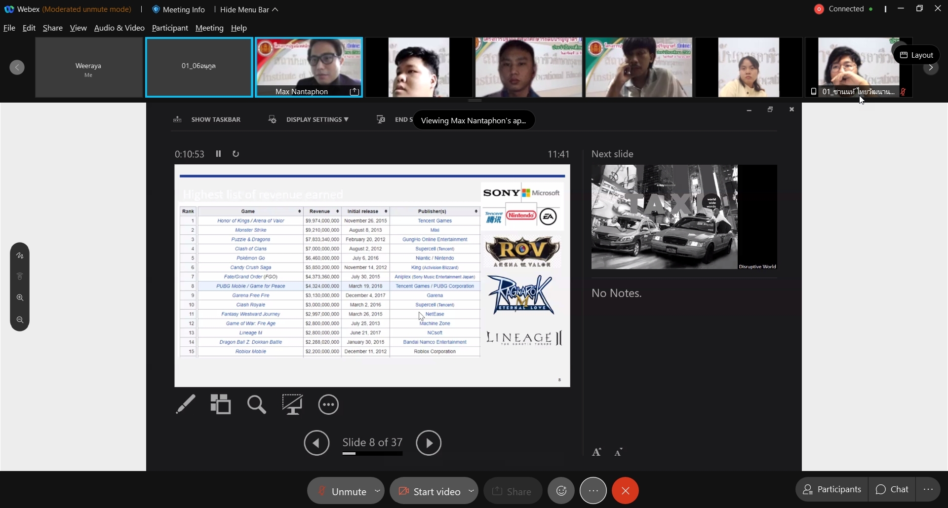The width and height of the screenshot is (948, 508).
Task: Start video camera
Action: (x=429, y=491)
